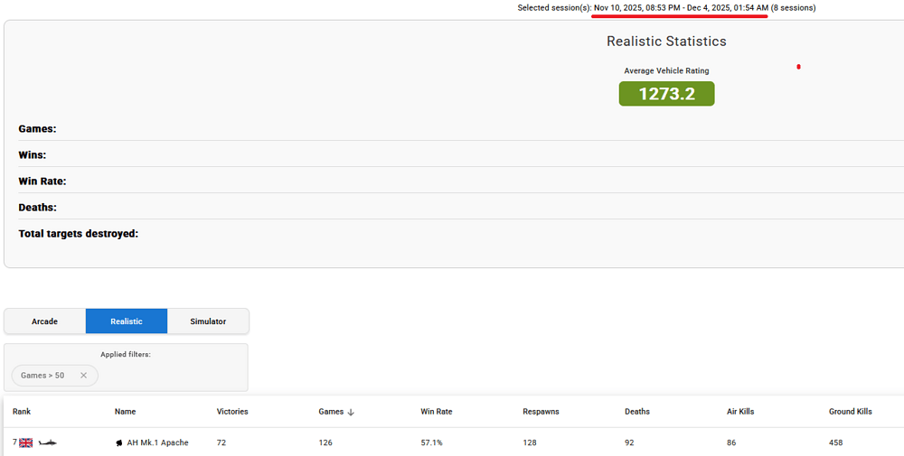The image size is (904, 456).
Task: Click the helicopter silhouette icon
Action: click(x=48, y=442)
